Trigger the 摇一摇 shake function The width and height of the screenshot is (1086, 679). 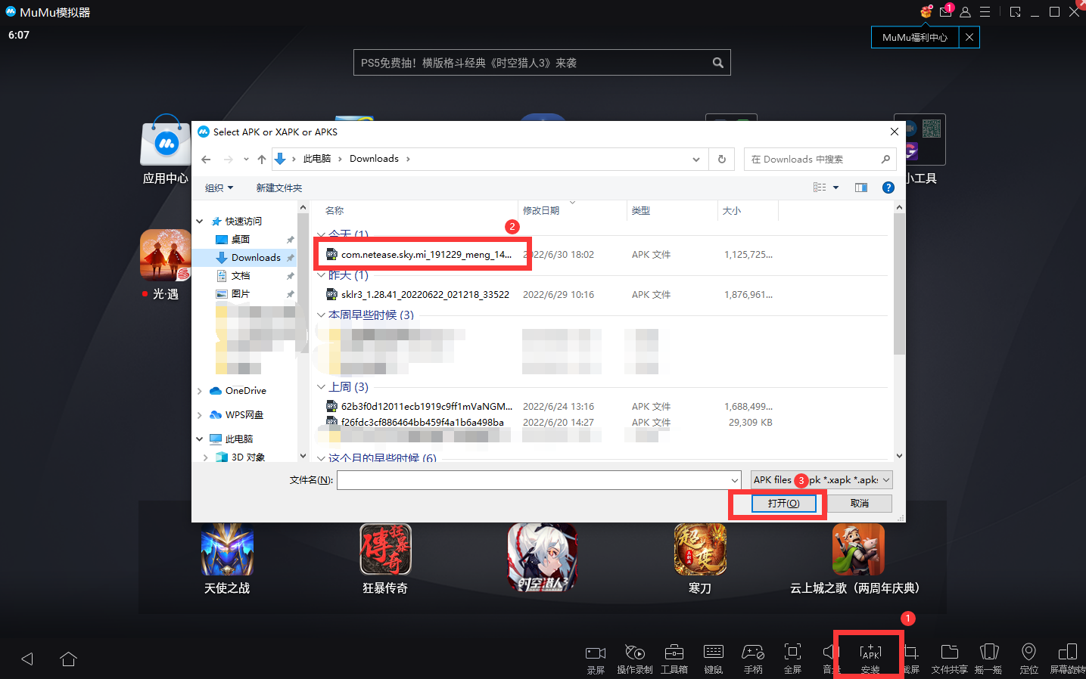988,658
